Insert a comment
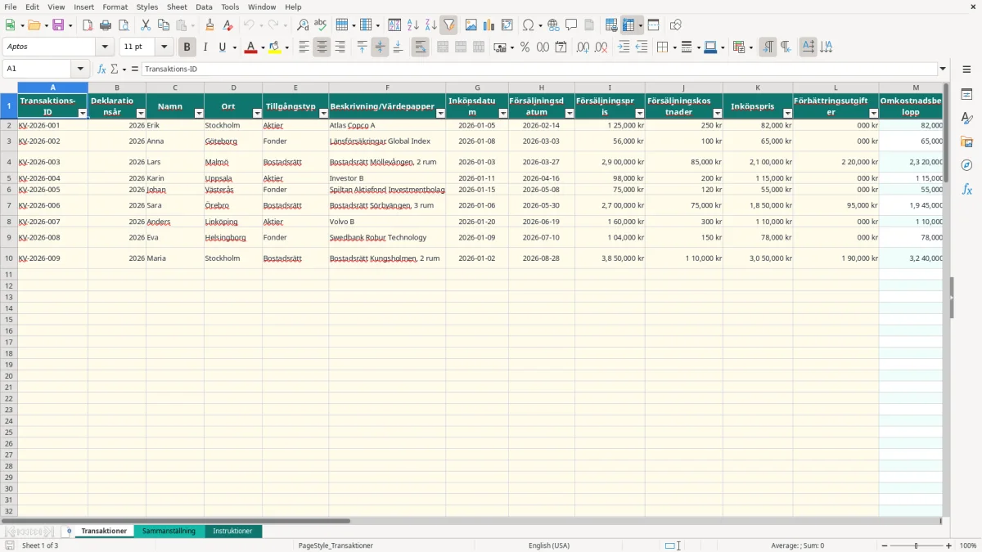 (571, 25)
